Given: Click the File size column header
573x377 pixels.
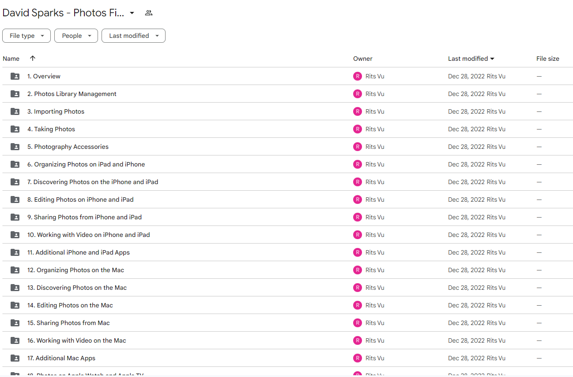Looking at the screenshot, I should pyautogui.click(x=548, y=59).
